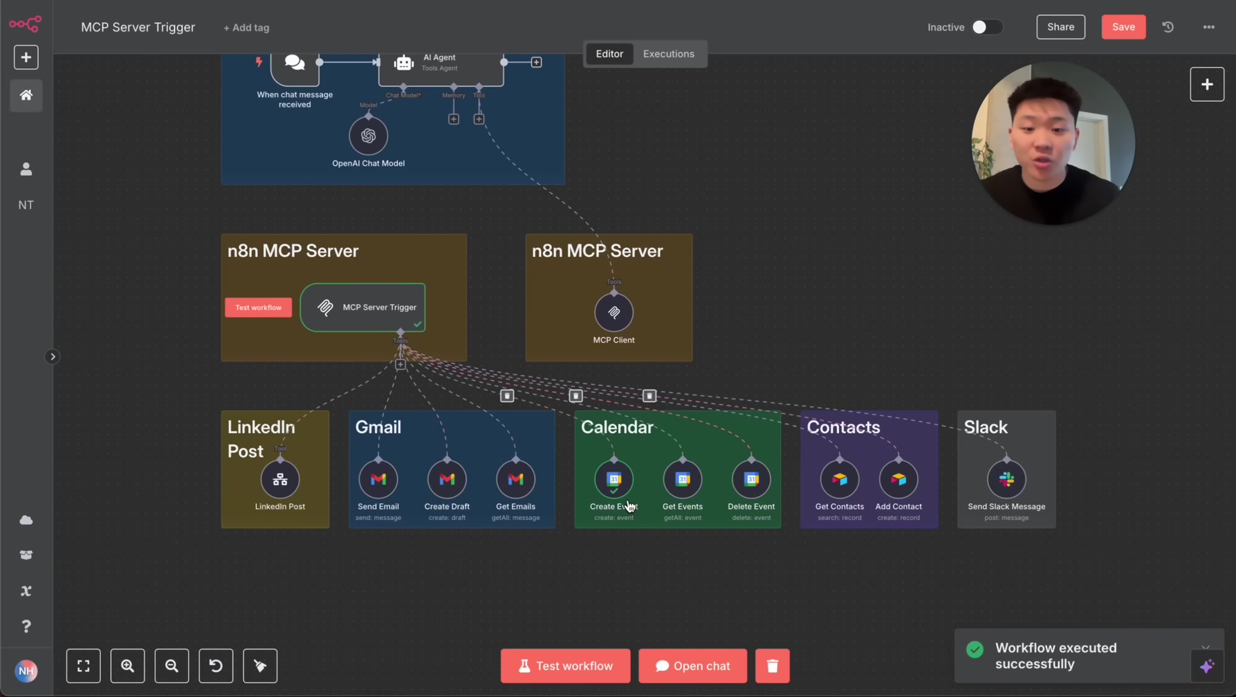Open the variables icon in sidebar
1236x697 pixels.
point(26,591)
